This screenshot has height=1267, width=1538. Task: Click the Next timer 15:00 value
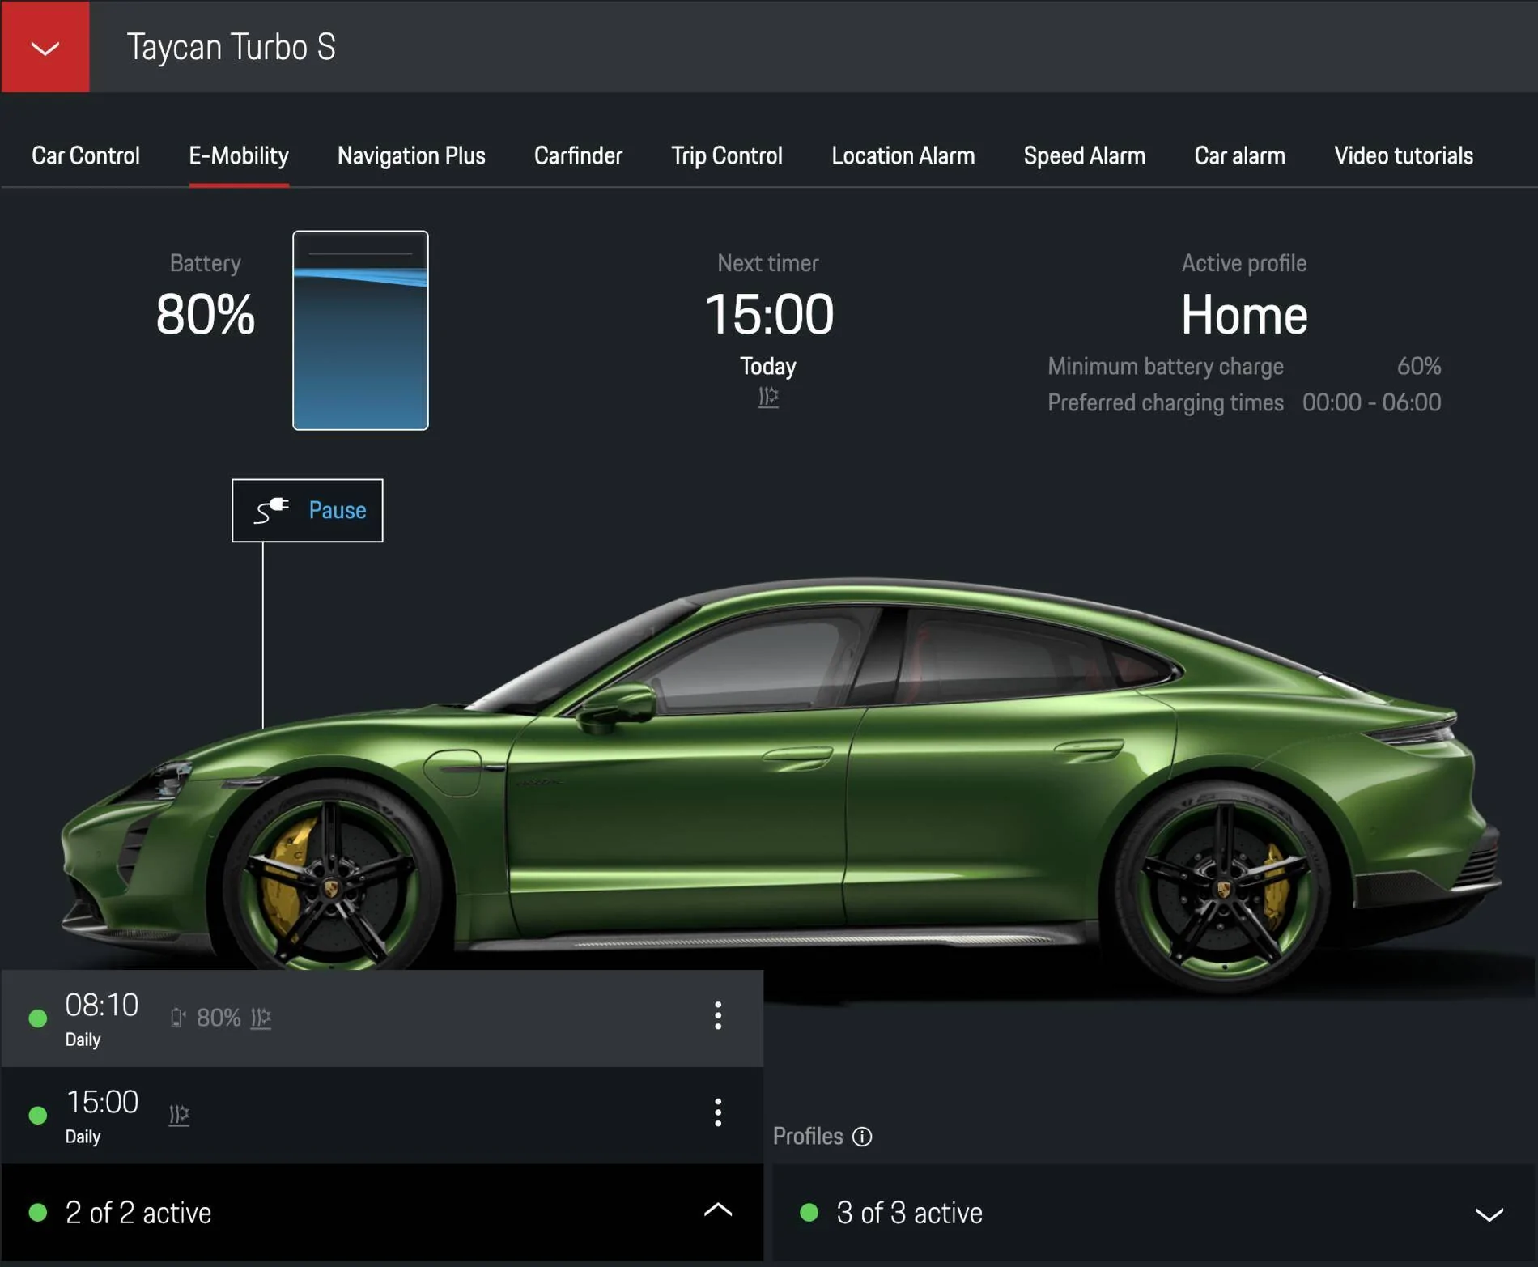tap(769, 314)
